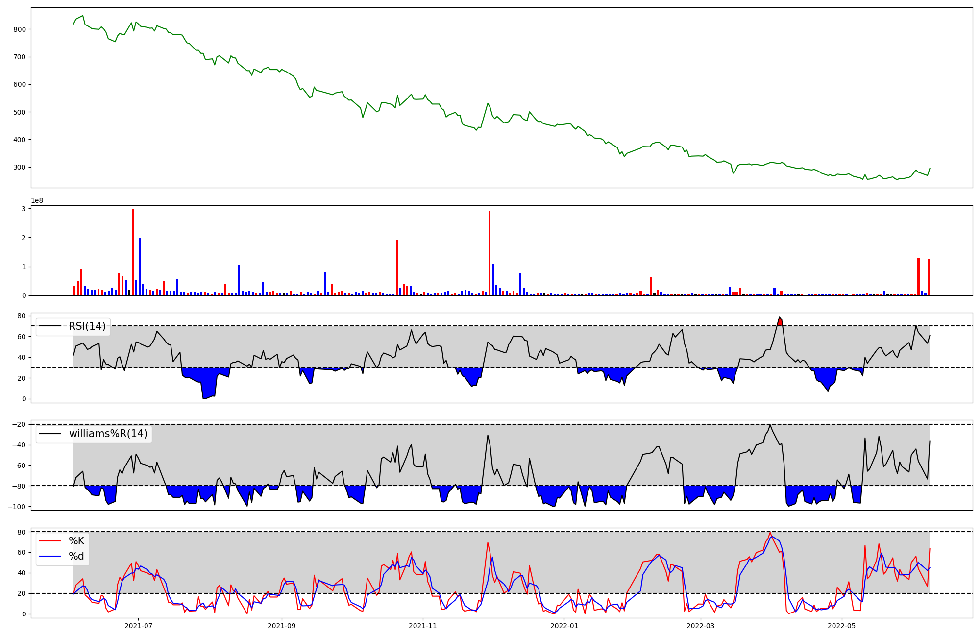
Task: Click the 2021-07 x-axis date label
Action: (x=138, y=626)
